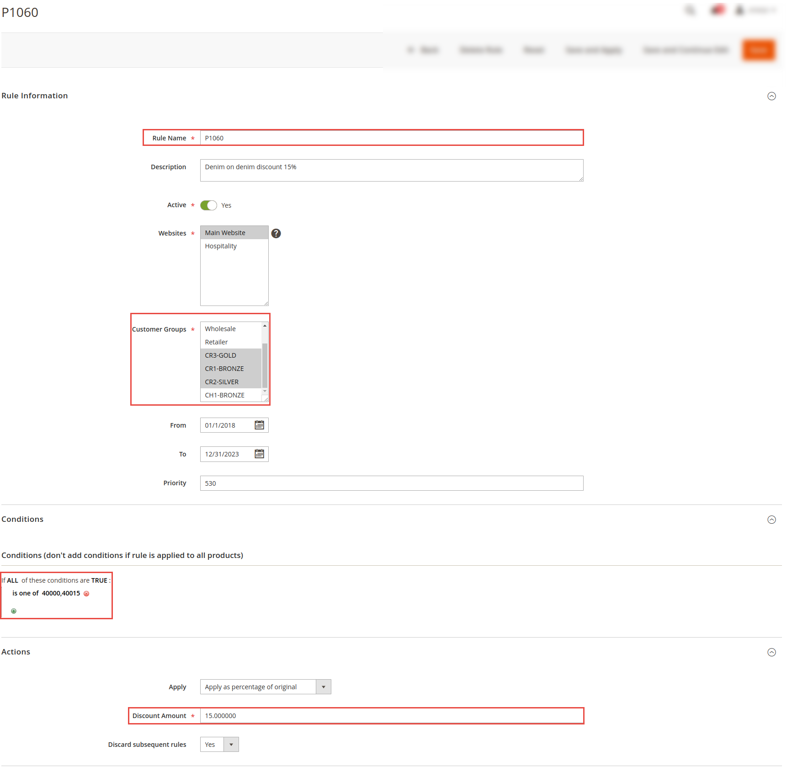Change the TRUE condition value
The width and height of the screenshot is (787, 767).
99,580
